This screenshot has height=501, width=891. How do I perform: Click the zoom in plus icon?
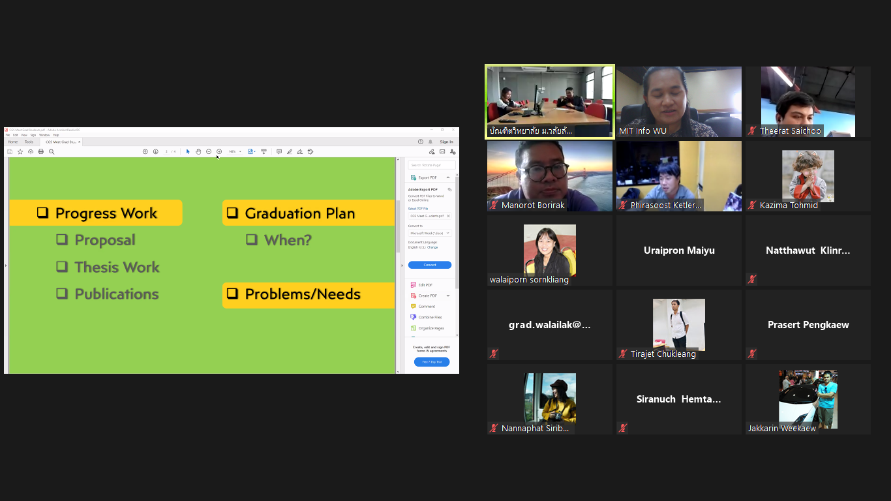click(x=219, y=151)
